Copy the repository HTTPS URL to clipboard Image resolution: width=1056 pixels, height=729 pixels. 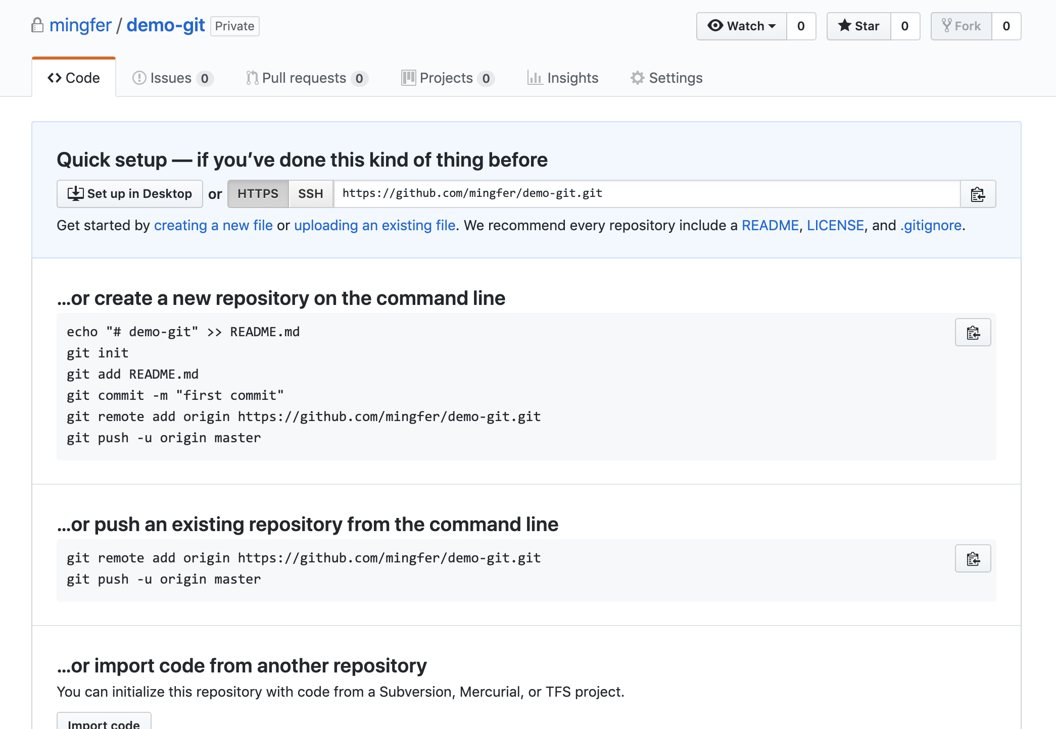coord(978,194)
